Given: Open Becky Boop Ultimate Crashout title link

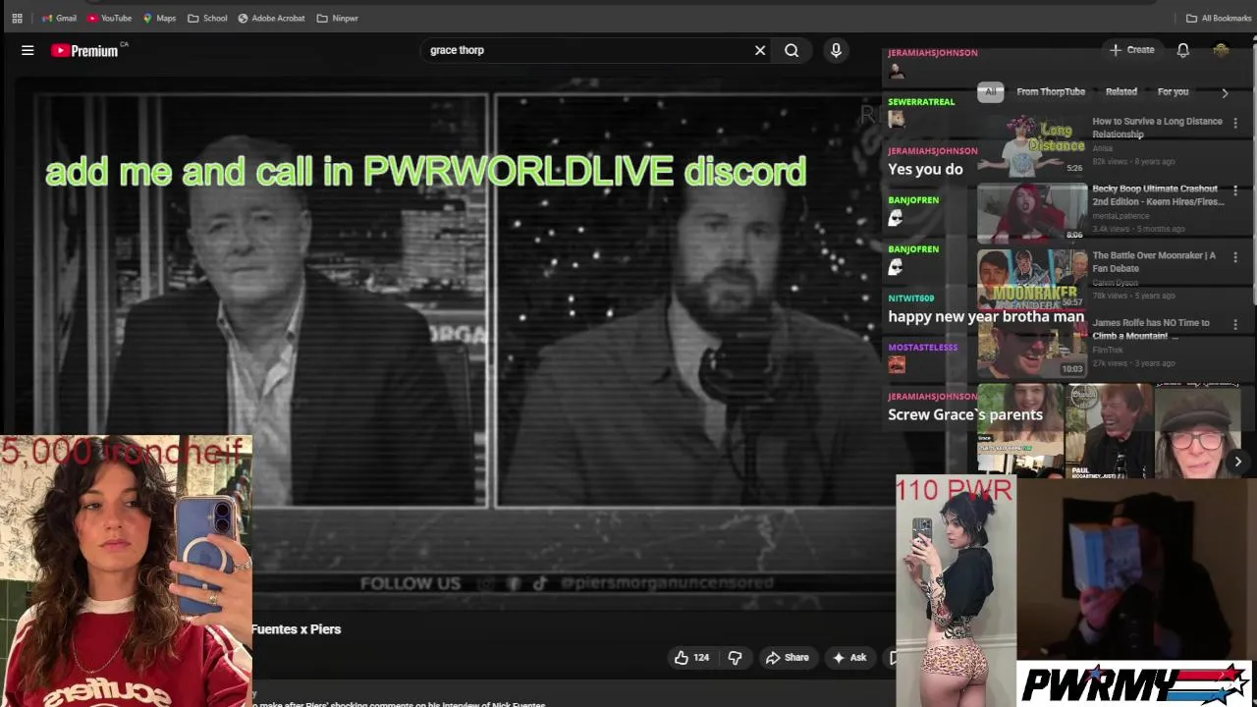Looking at the screenshot, I should pyautogui.click(x=1159, y=194).
